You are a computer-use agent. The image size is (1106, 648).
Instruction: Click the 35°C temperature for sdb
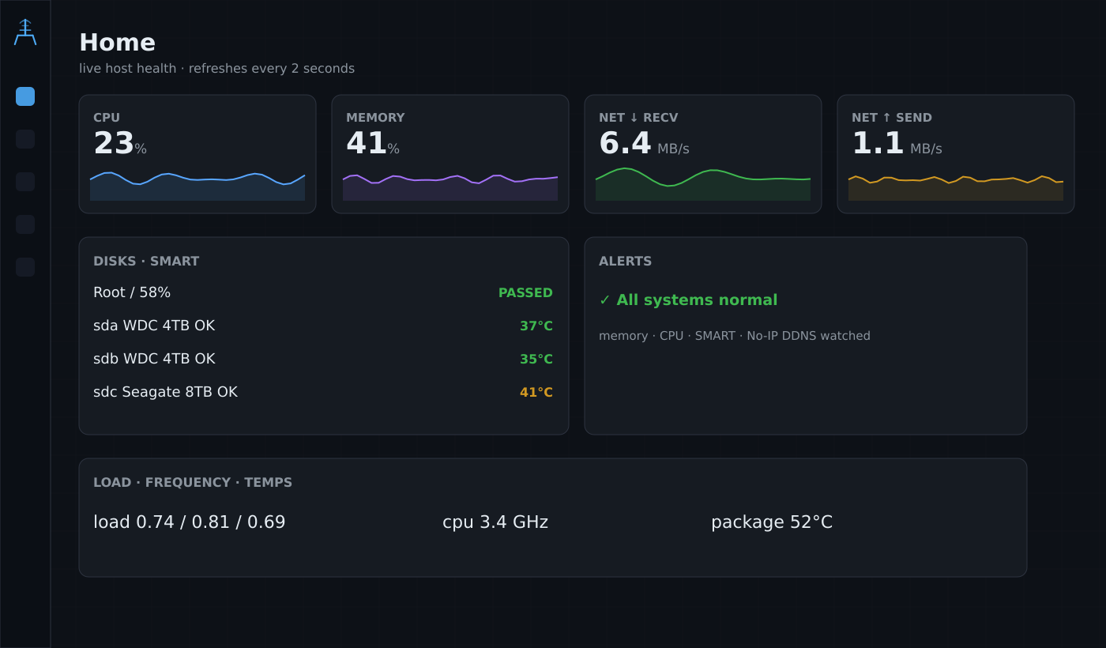(536, 360)
